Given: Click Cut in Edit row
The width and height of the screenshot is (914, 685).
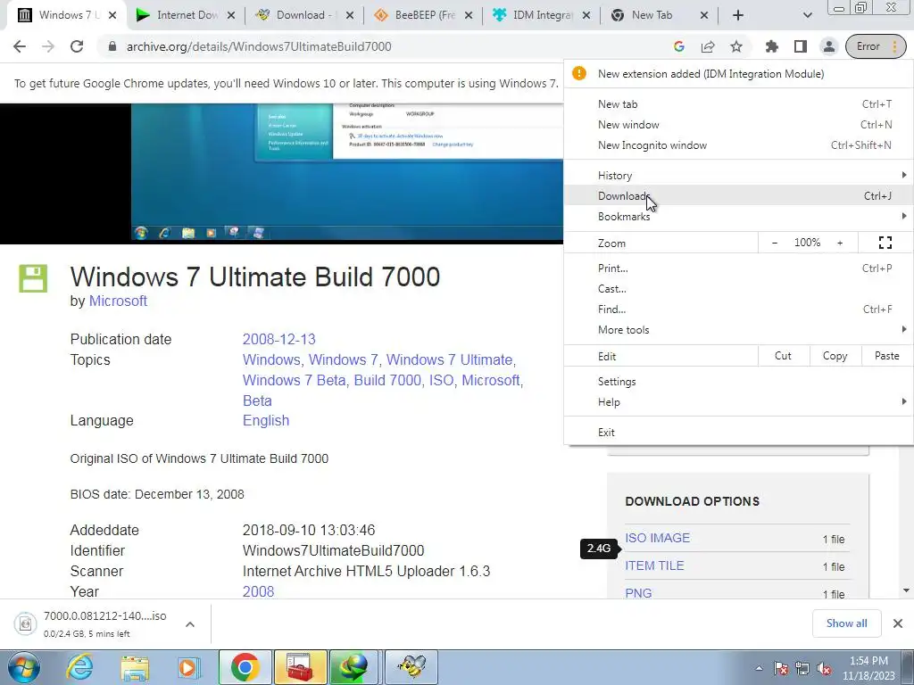Looking at the screenshot, I should coord(784,356).
